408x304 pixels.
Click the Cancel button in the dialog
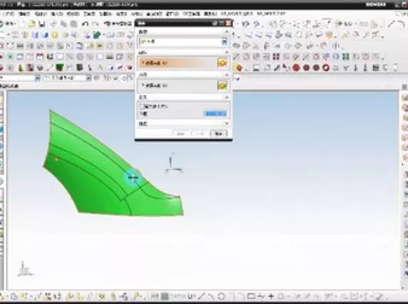click(219, 134)
